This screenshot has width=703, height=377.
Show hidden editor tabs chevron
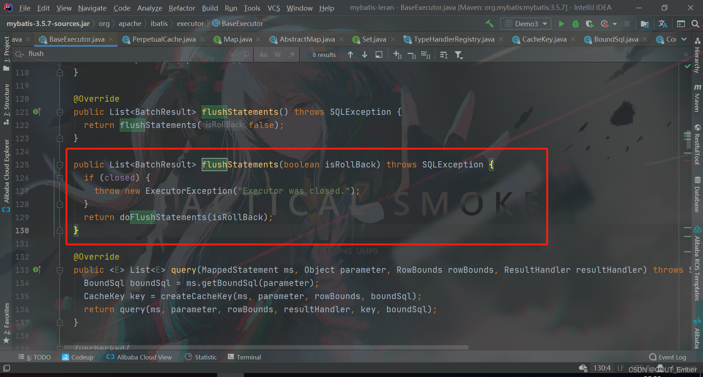684,39
